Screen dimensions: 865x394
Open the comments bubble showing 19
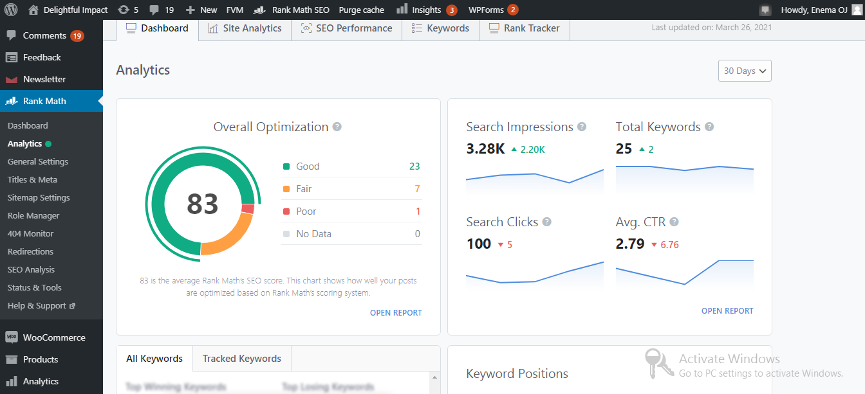pyautogui.click(x=162, y=10)
